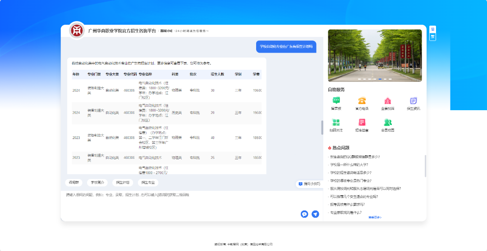
Task: Choose the 招生计划 quick topic chip
Action: pyautogui.click(x=123, y=183)
